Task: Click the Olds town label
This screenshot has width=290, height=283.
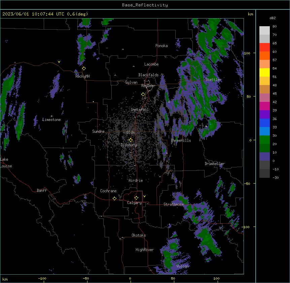Action: click(131, 132)
